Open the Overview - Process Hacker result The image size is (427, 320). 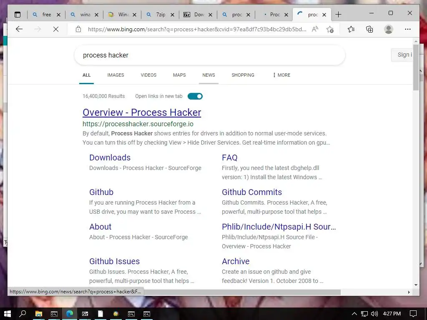tap(142, 112)
